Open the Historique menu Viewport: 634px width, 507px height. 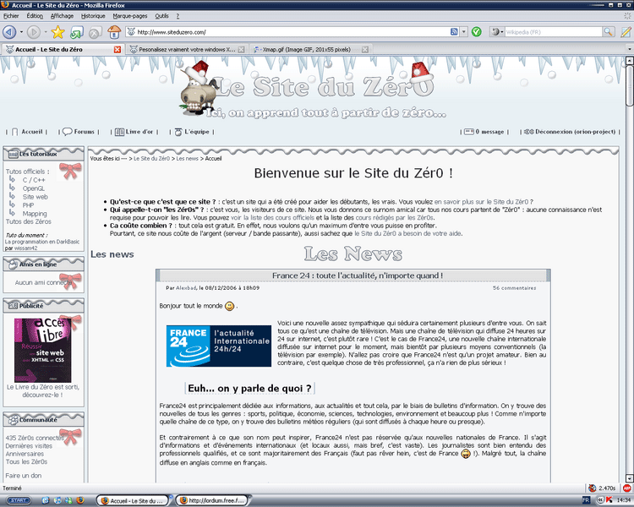tap(93, 16)
